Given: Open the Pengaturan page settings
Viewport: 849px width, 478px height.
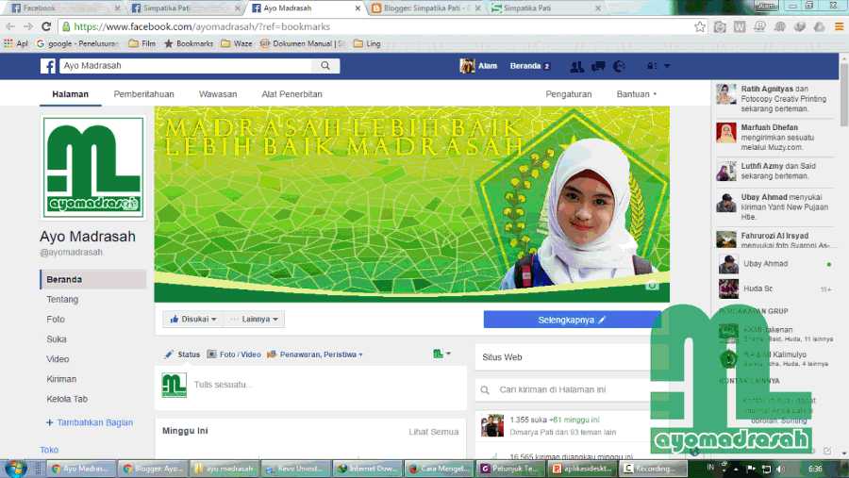Looking at the screenshot, I should (569, 94).
